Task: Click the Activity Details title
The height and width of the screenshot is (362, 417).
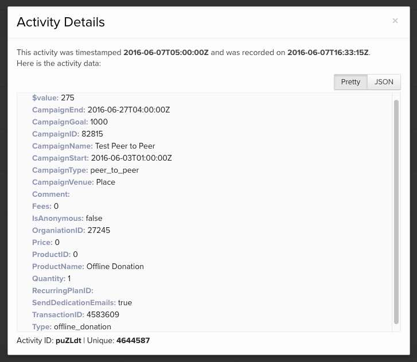Action: pyautogui.click(x=61, y=22)
